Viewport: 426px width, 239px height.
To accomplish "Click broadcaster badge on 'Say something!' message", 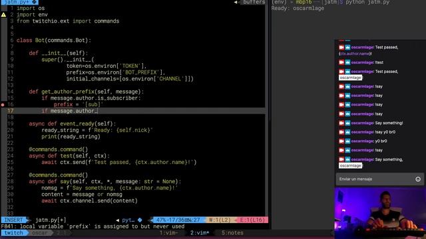I will (341, 123).
